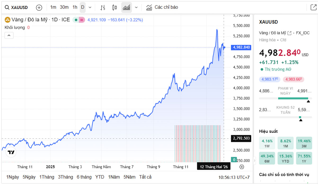Open the Các chỉ báo indicators panel
The image size is (318, 185).
[x=162, y=7]
